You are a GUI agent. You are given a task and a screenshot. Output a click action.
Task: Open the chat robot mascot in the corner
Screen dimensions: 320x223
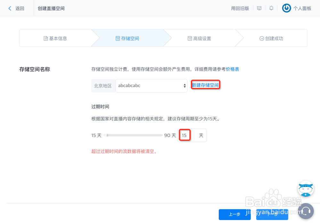305,188
